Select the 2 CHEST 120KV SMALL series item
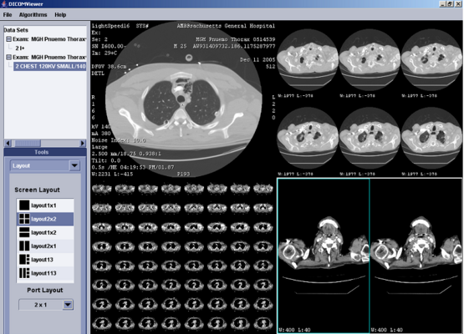This screenshot has height=334, width=464. [x=50, y=66]
